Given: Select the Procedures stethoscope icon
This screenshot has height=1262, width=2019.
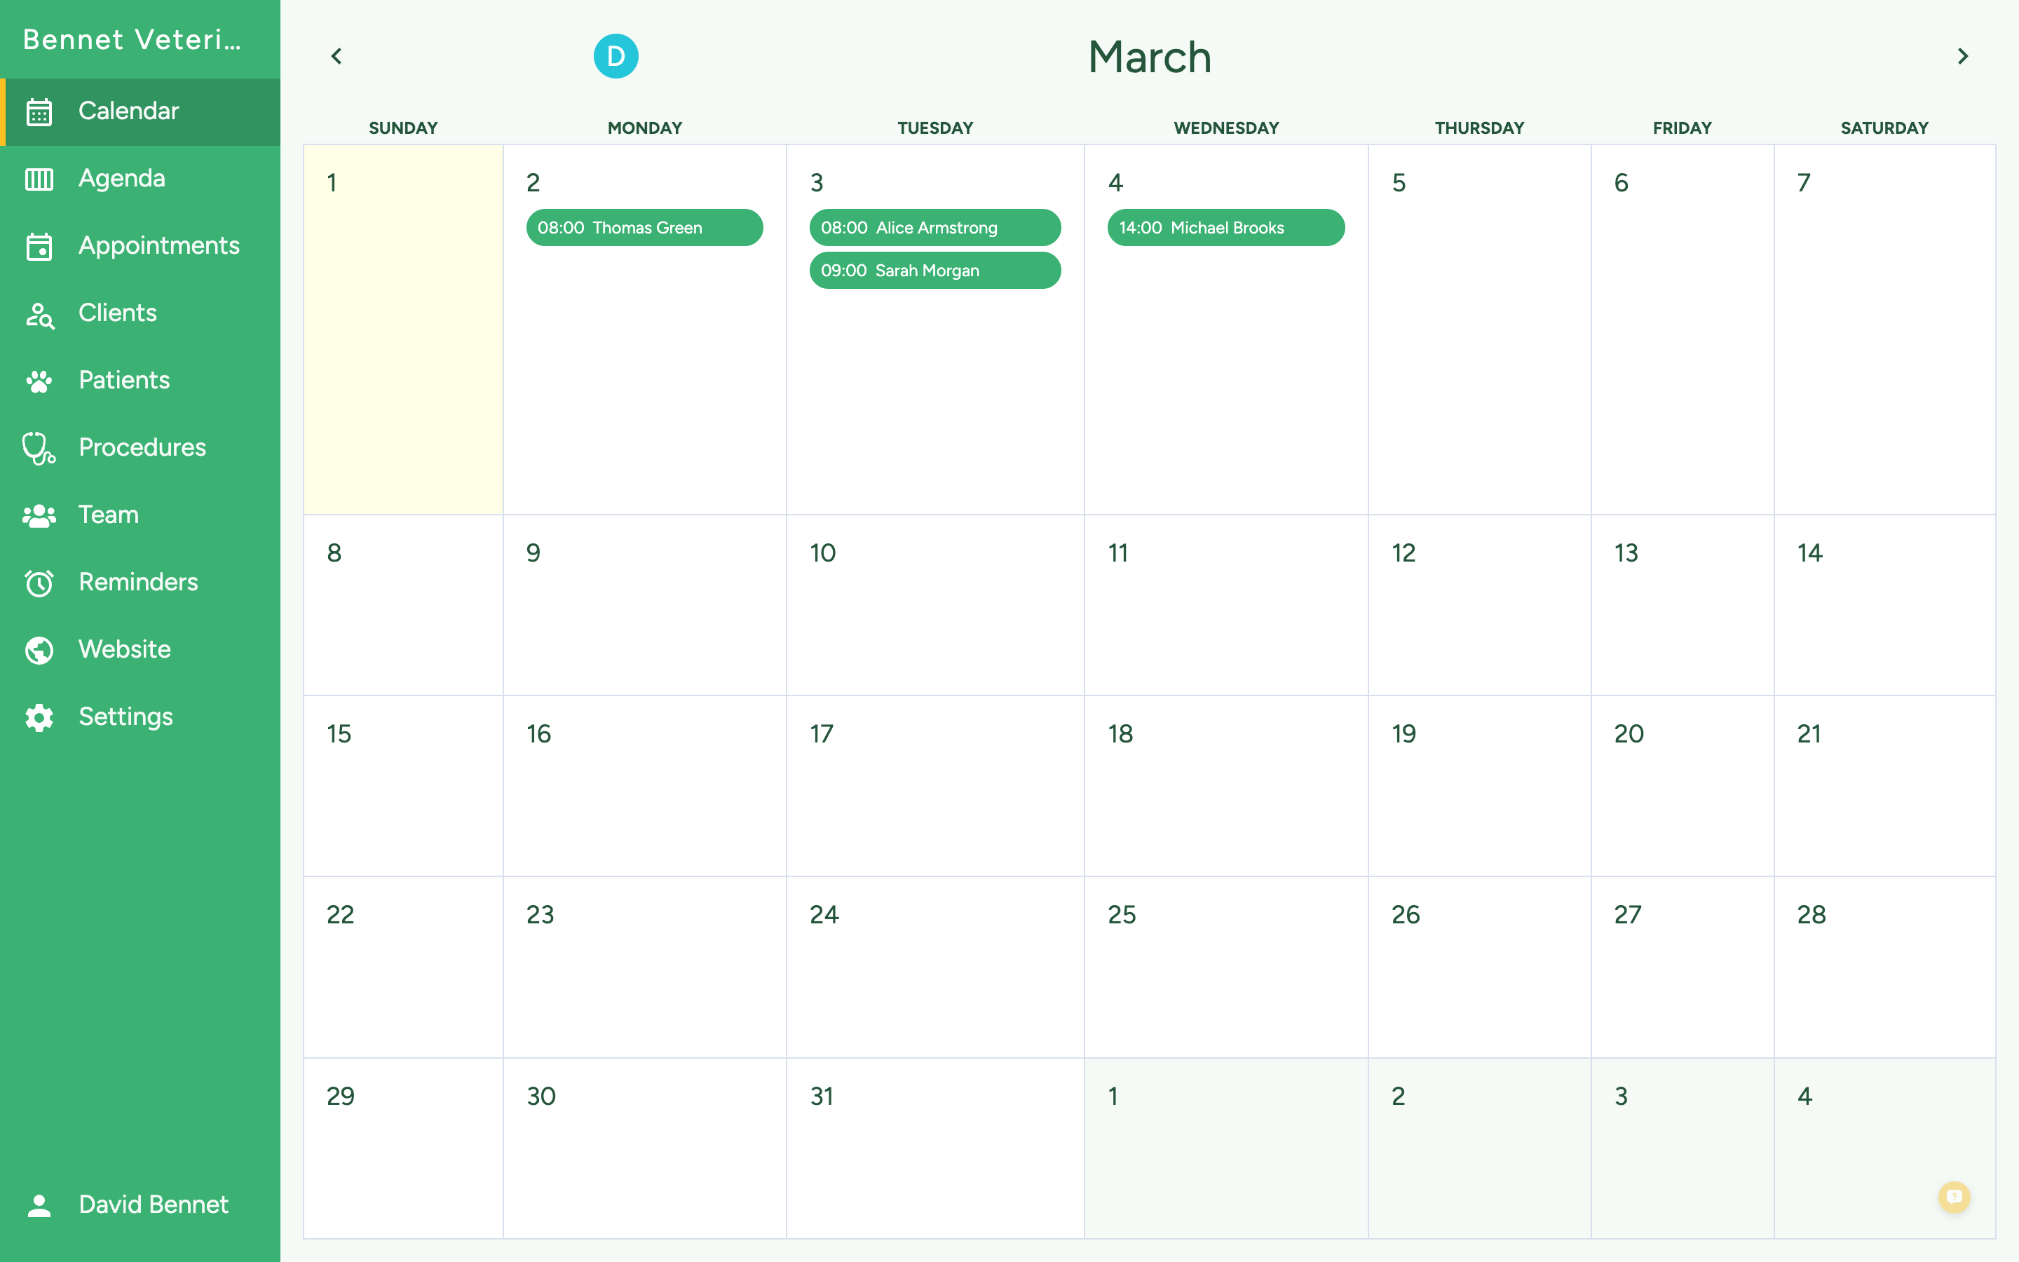Looking at the screenshot, I should click(x=39, y=448).
